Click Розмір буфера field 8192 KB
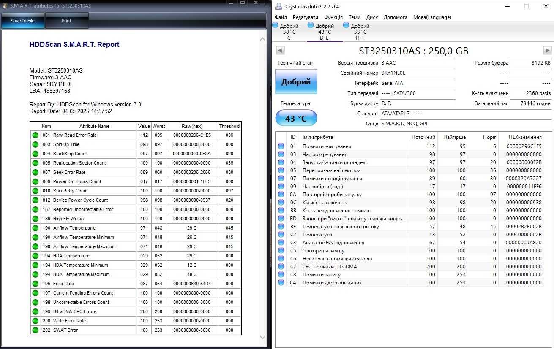 click(x=531, y=63)
